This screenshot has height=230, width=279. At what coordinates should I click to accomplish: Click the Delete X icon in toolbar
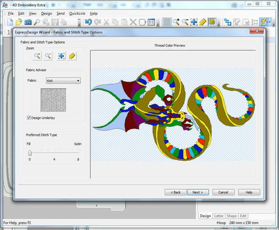(x=133, y=22)
